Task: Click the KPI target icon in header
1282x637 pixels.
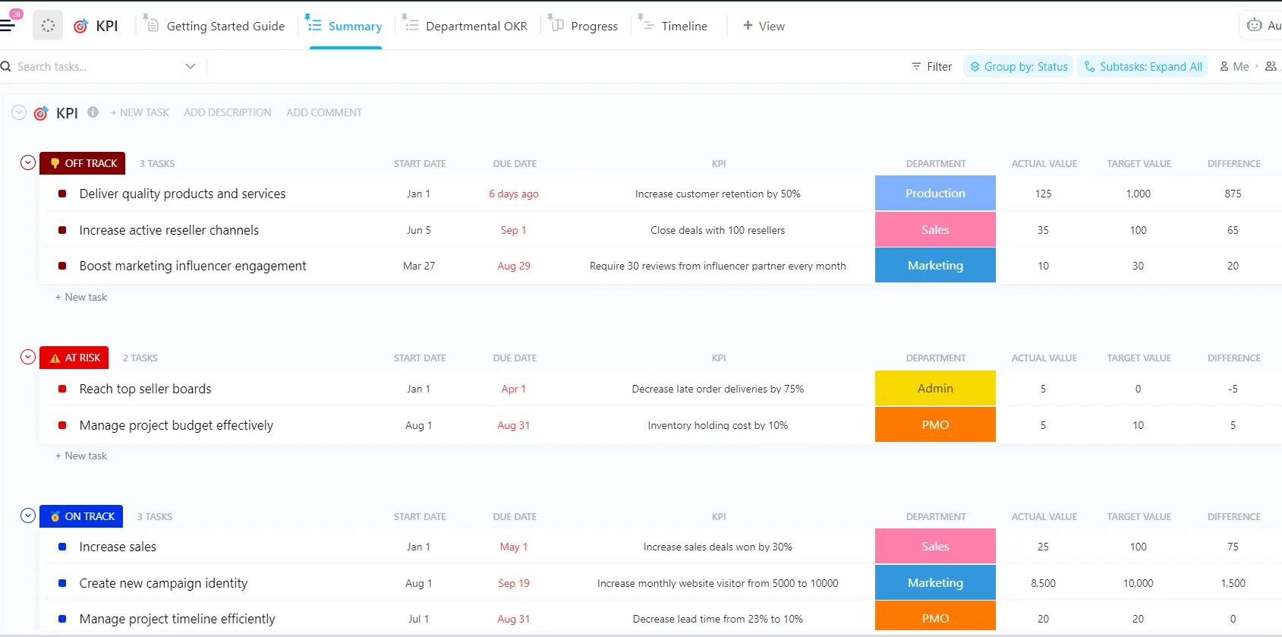Action: click(80, 27)
